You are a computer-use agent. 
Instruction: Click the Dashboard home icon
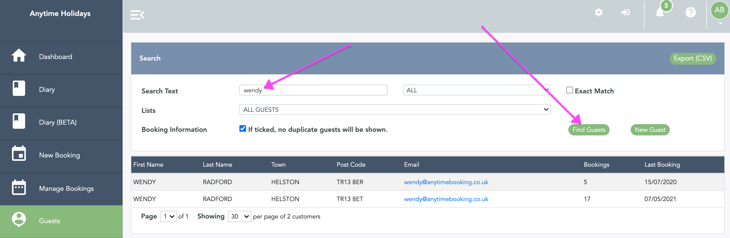click(19, 55)
